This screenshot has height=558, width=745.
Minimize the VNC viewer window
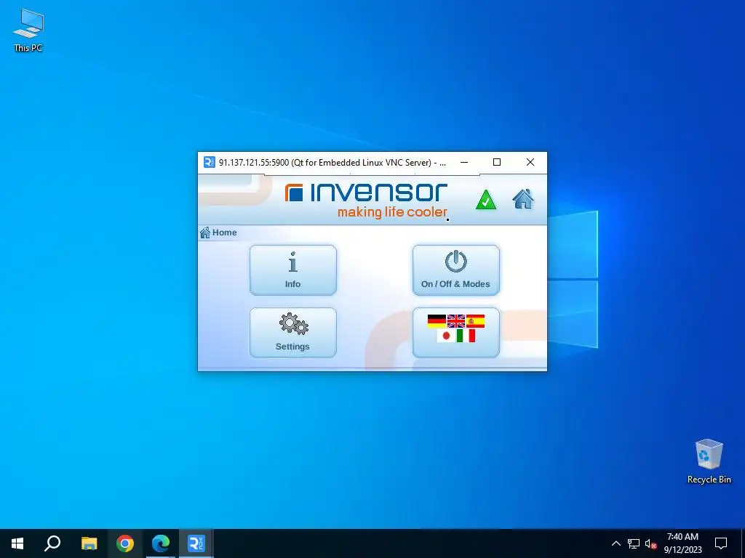point(464,162)
